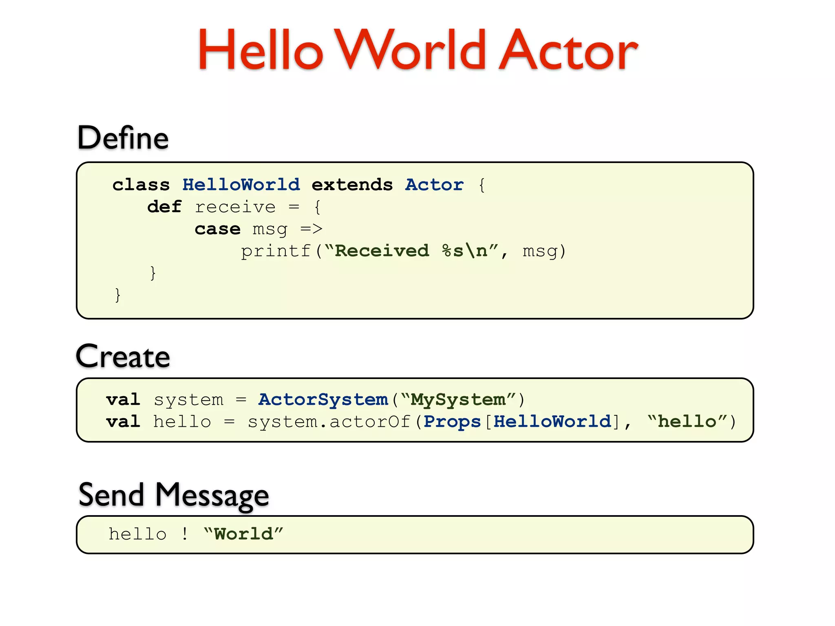This screenshot has width=835, height=626.
Task: Click the 'def receive = {' code line
Action: 234,207
